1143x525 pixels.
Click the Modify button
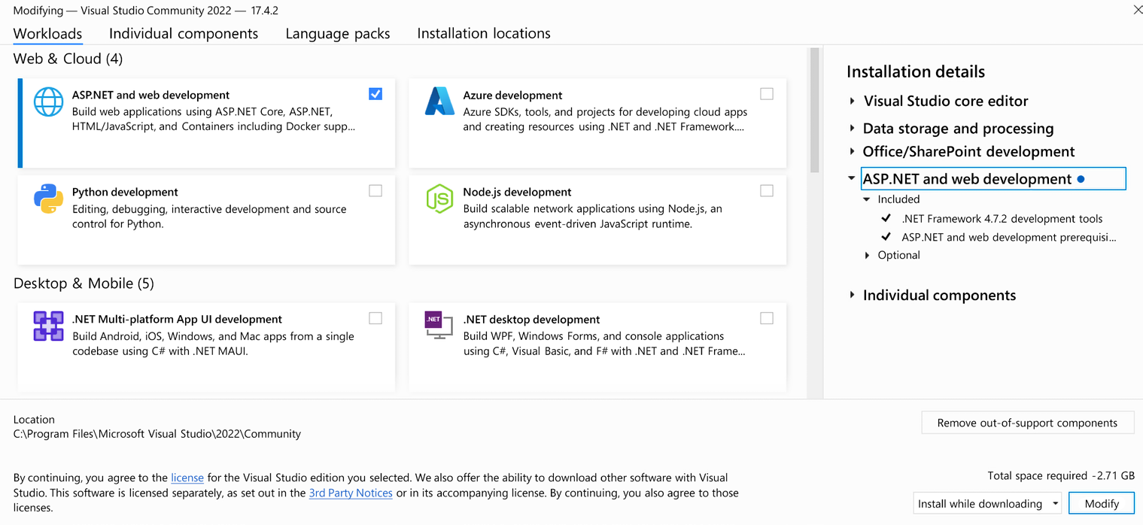pyautogui.click(x=1102, y=503)
